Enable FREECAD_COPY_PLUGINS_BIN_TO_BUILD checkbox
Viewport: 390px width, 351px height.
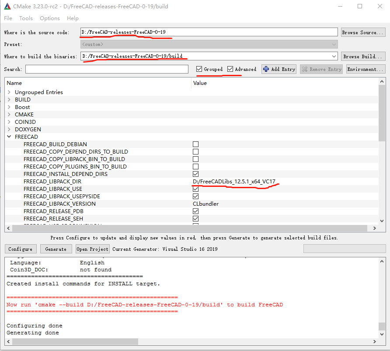point(196,167)
